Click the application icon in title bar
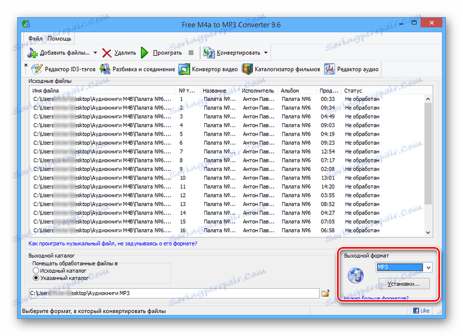The image size is (463, 336). coord(26,24)
